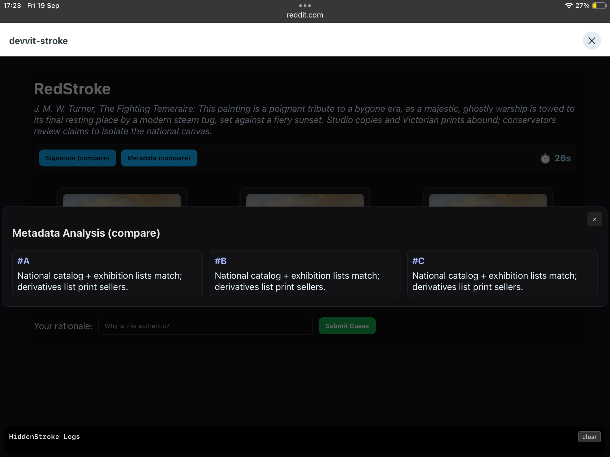Open the Signature (compare) analysis
The width and height of the screenshot is (610, 457).
coord(77,158)
